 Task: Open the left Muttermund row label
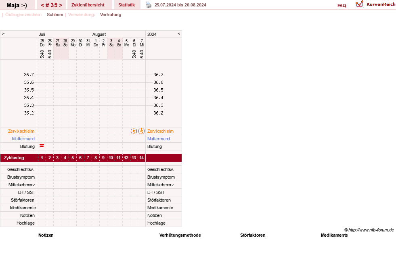click(23, 139)
